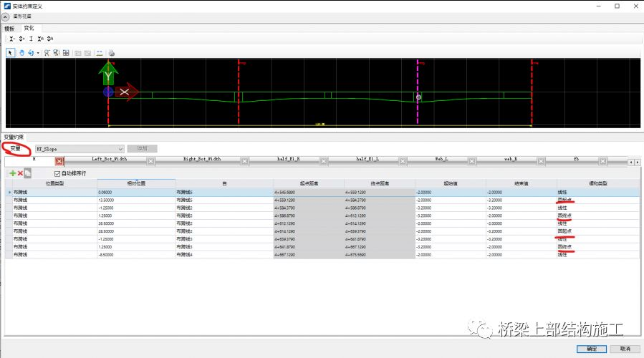644x358 pixels.
Task: Show earlier variable tabs with left arrow
Action: (x=631, y=162)
